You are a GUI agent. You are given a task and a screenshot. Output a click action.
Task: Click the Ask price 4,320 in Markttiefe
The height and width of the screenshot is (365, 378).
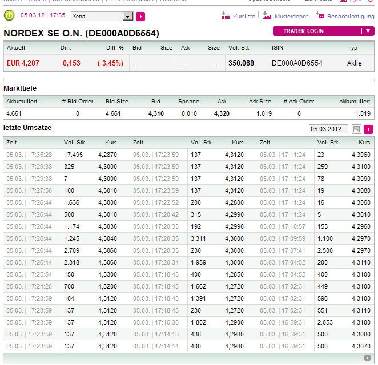point(222,113)
